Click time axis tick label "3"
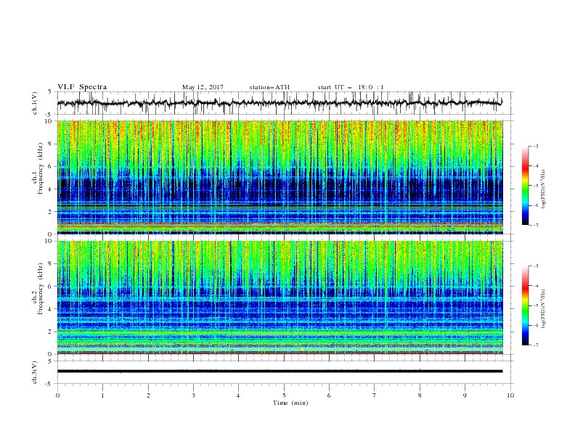 pyautogui.click(x=193, y=395)
